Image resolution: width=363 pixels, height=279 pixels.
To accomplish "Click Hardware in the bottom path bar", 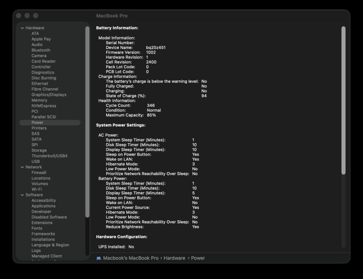I will coord(174,258).
